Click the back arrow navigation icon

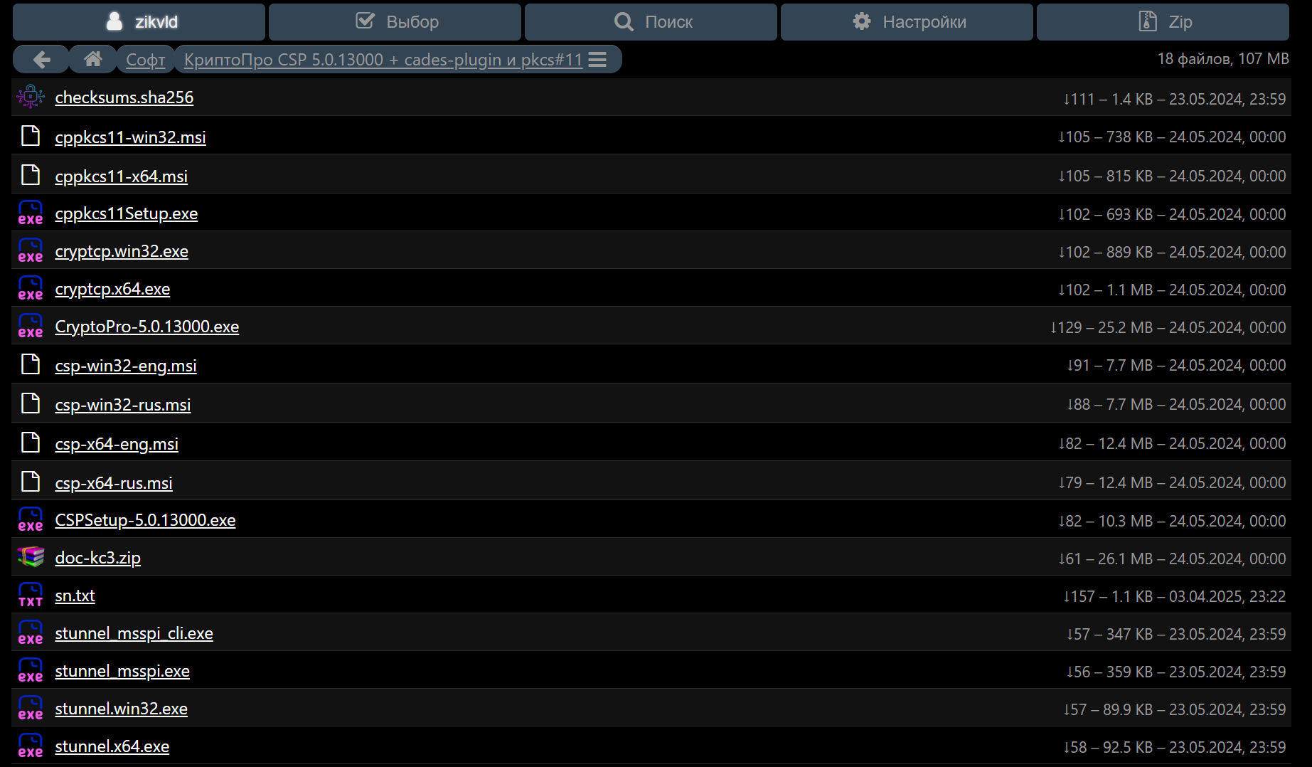coord(41,60)
